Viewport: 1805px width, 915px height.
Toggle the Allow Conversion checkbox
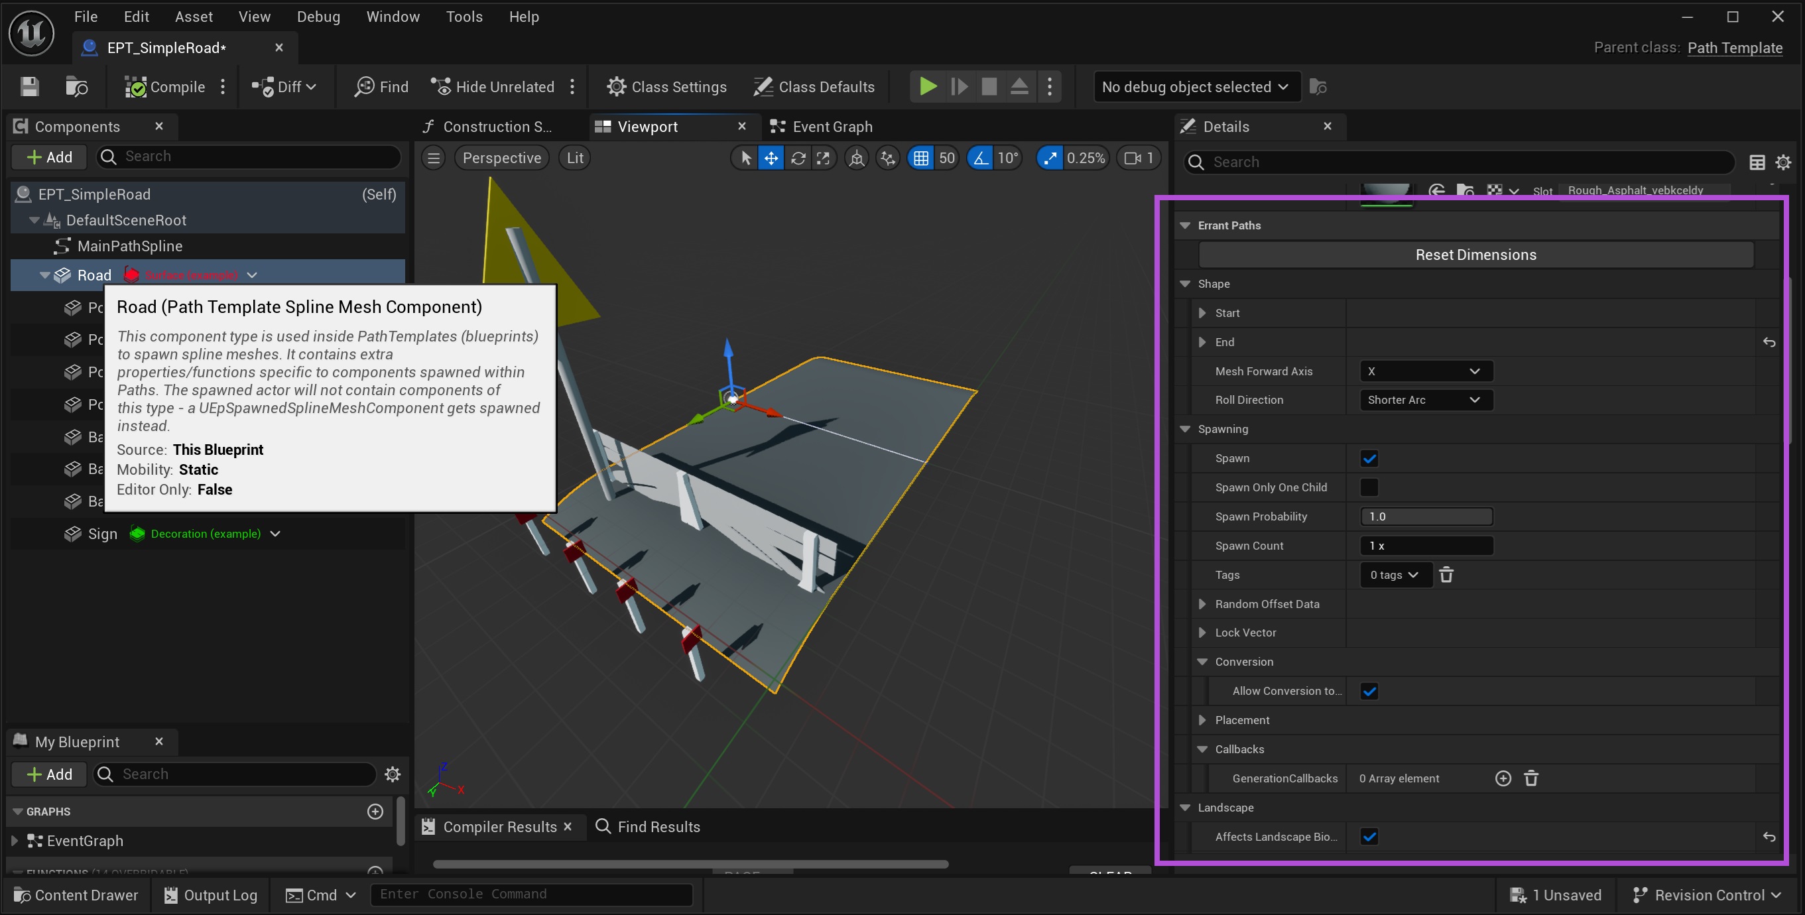(x=1369, y=692)
